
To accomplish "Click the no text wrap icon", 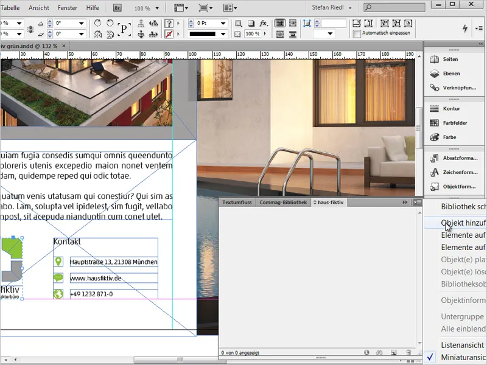I will (280, 23).
